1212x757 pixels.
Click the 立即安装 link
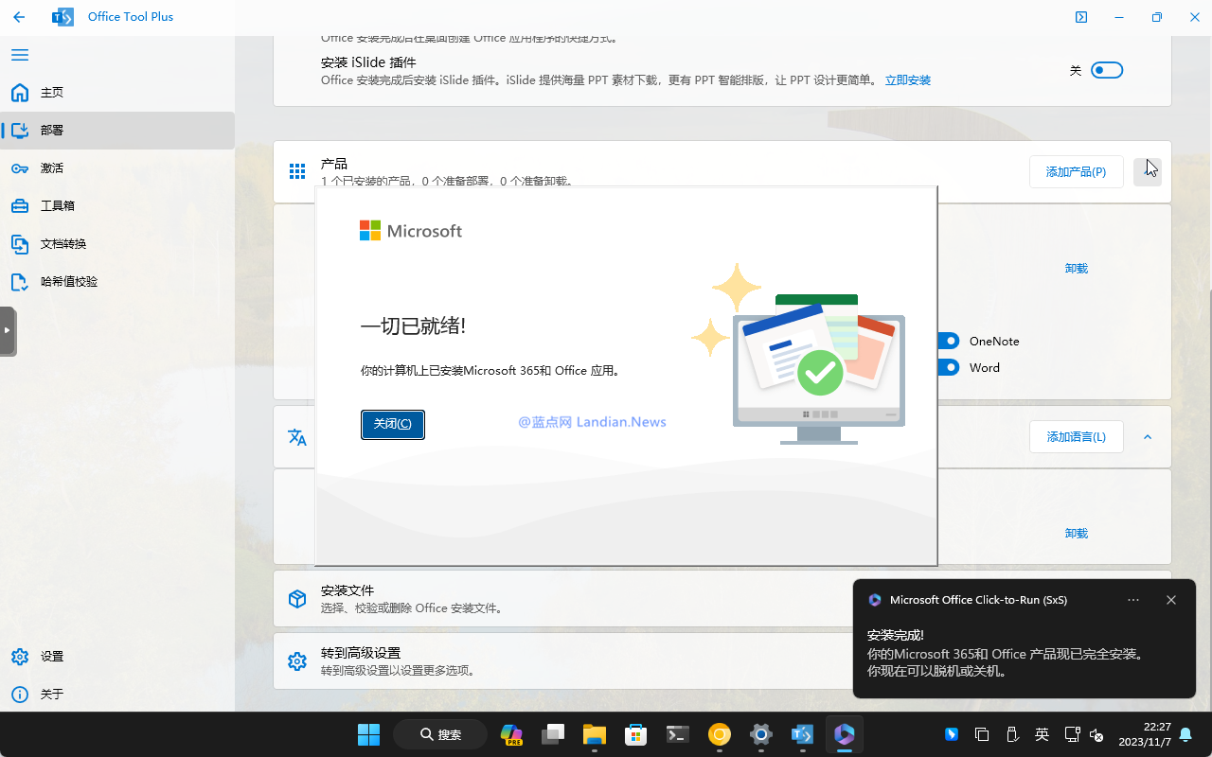click(x=907, y=80)
